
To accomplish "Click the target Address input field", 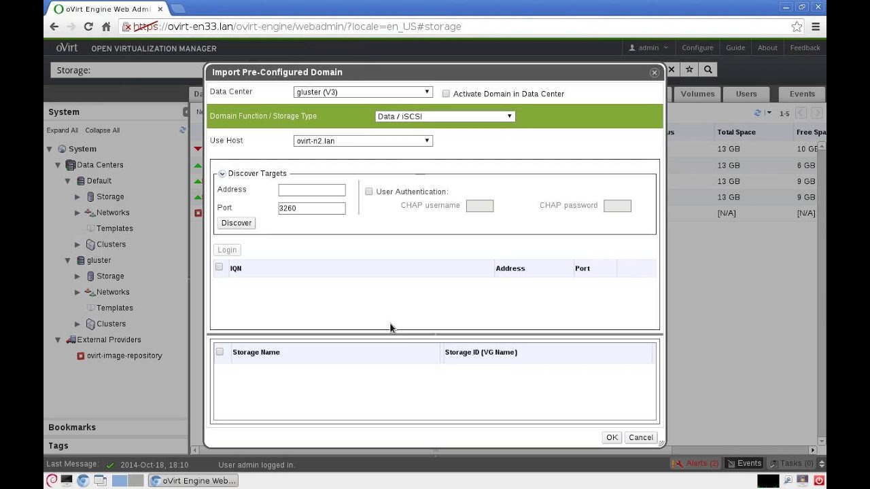I will pyautogui.click(x=312, y=190).
